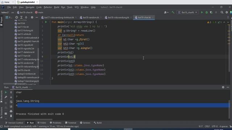
Task: Open the TODO tool window
Action: [42, 123]
